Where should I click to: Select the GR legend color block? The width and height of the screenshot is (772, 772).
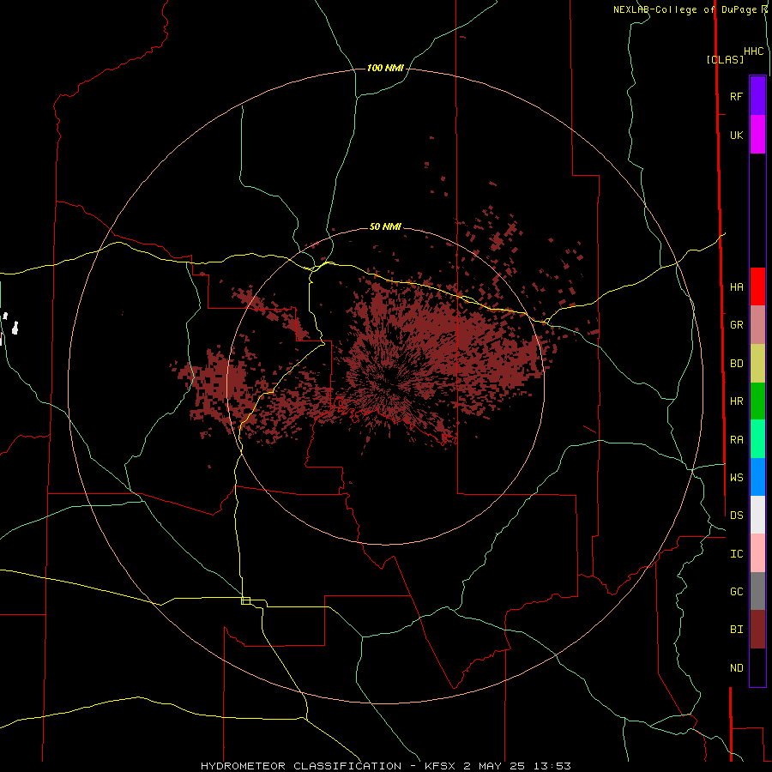(x=757, y=325)
